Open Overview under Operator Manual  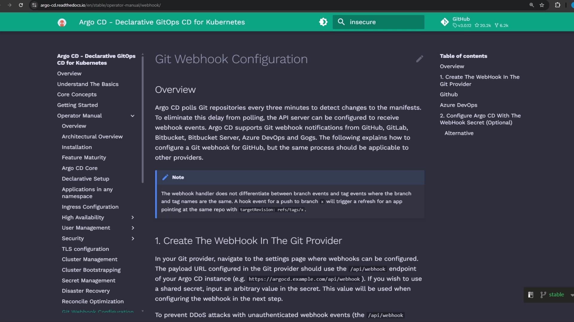click(74, 126)
